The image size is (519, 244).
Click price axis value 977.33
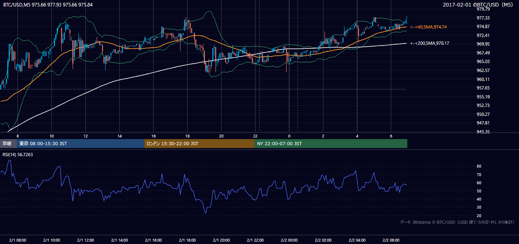483,18
